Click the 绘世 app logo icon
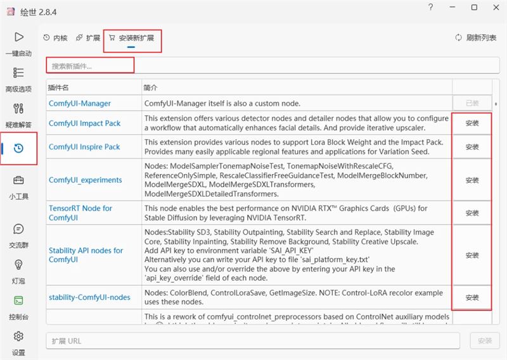Viewport: 507px width, 360px height. (11, 12)
